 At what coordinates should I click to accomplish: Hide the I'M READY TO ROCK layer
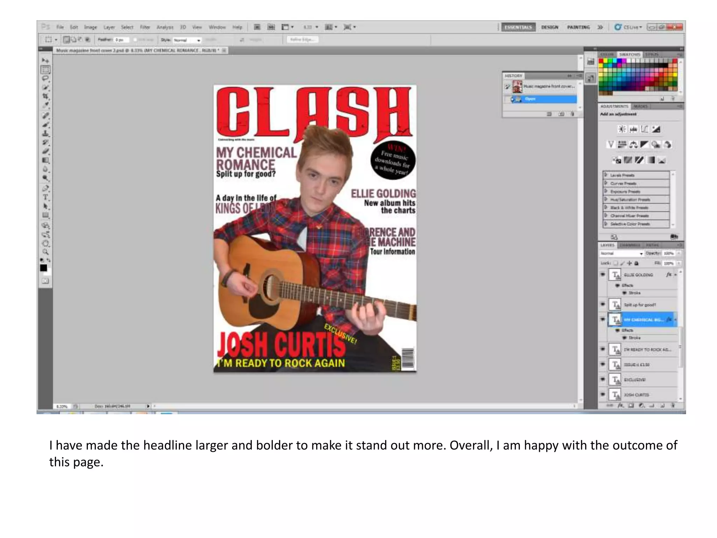[x=603, y=349]
